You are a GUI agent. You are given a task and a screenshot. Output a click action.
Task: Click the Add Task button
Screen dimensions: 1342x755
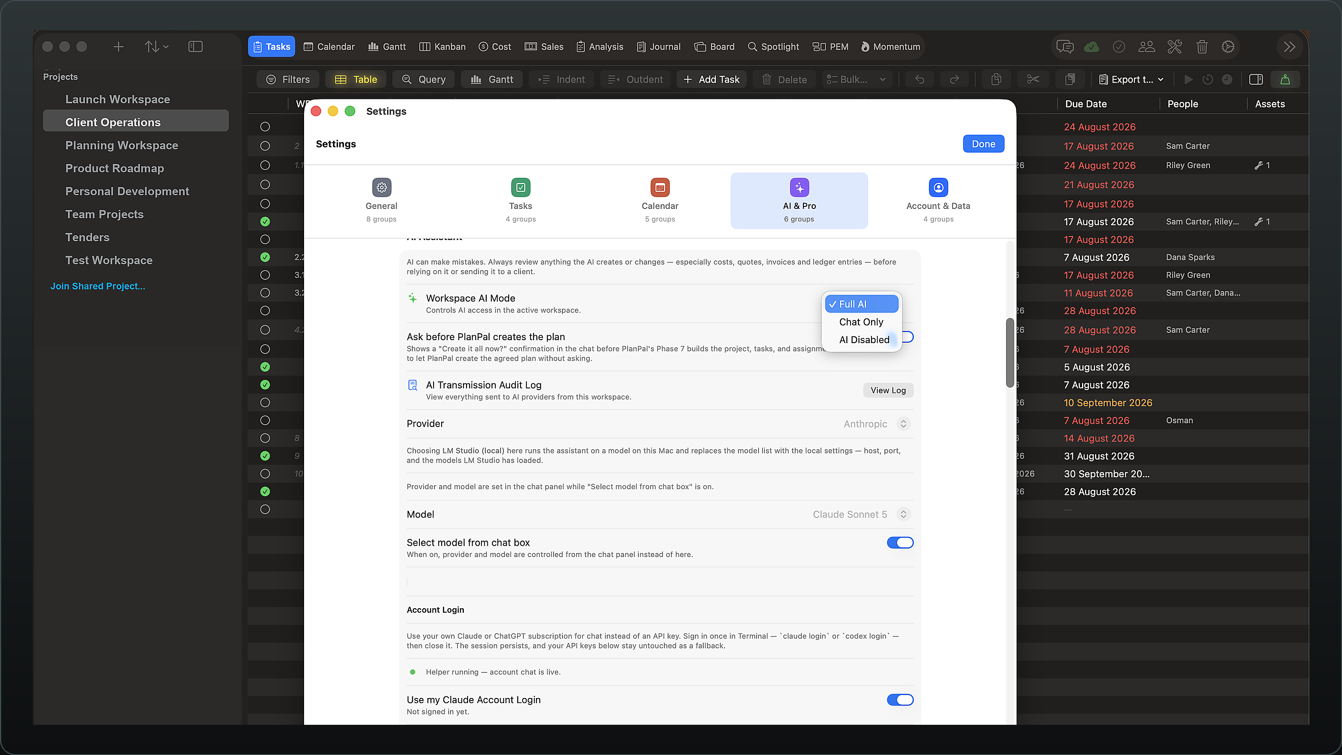point(711,79)
